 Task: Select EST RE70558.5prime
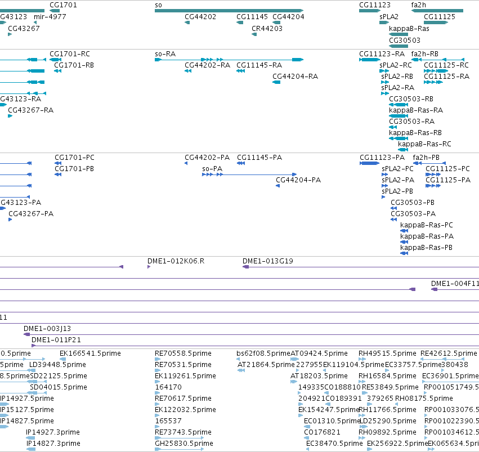[x=183, y=353]
